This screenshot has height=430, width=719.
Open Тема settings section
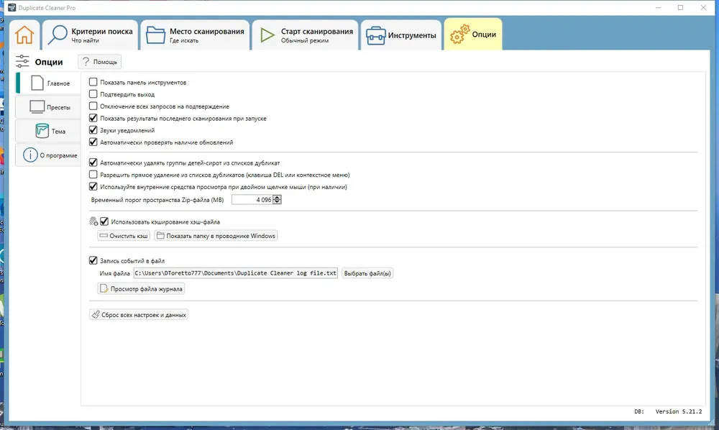pos(48,131)
